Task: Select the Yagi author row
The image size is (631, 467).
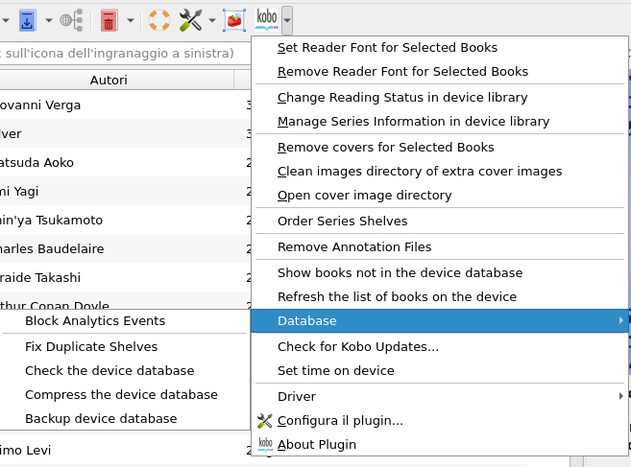Action: [x=125, y=191]
